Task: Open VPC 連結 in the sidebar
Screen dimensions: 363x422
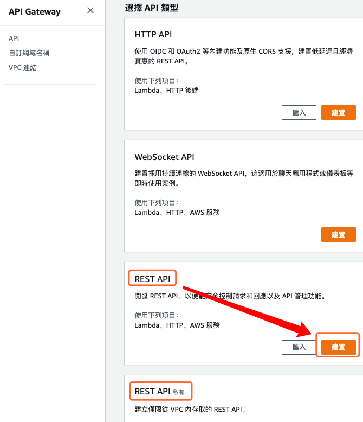Action: [x=23, y=68]
